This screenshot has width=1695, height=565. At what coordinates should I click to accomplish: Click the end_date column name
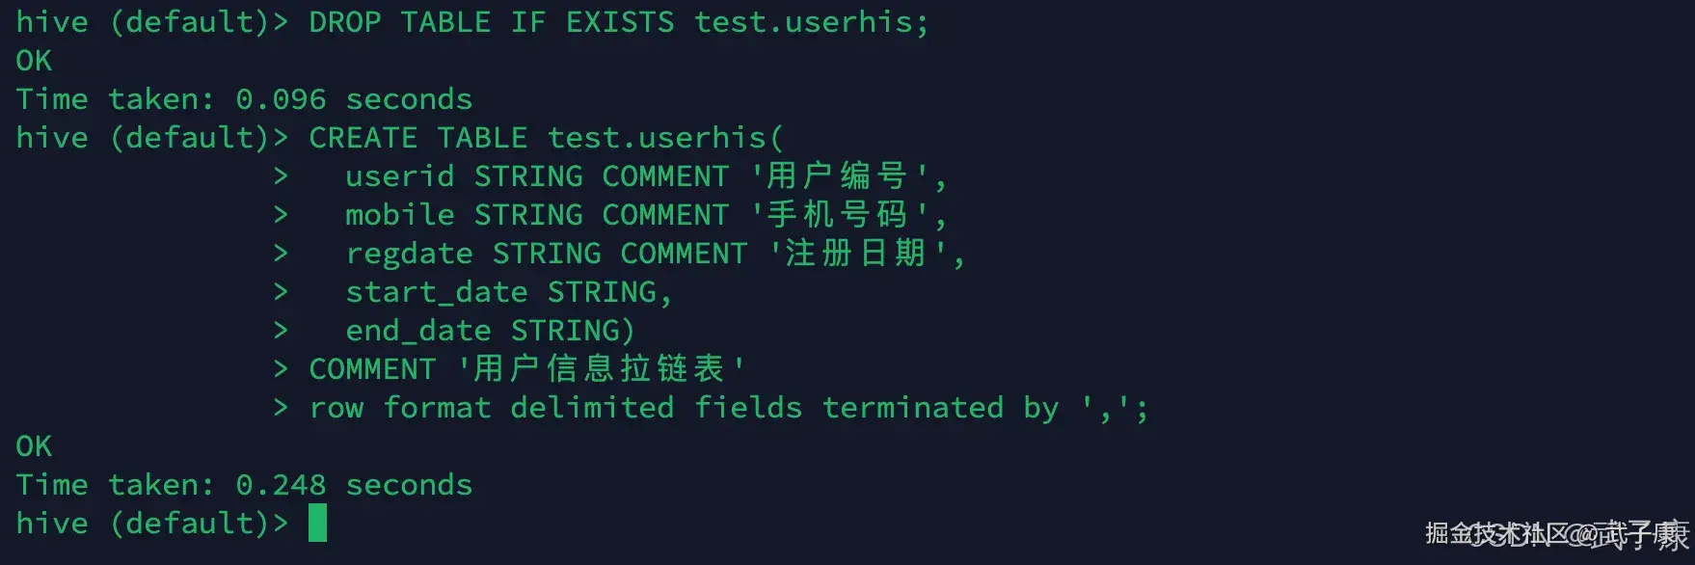pyautogui.click(x=417, y=331)
